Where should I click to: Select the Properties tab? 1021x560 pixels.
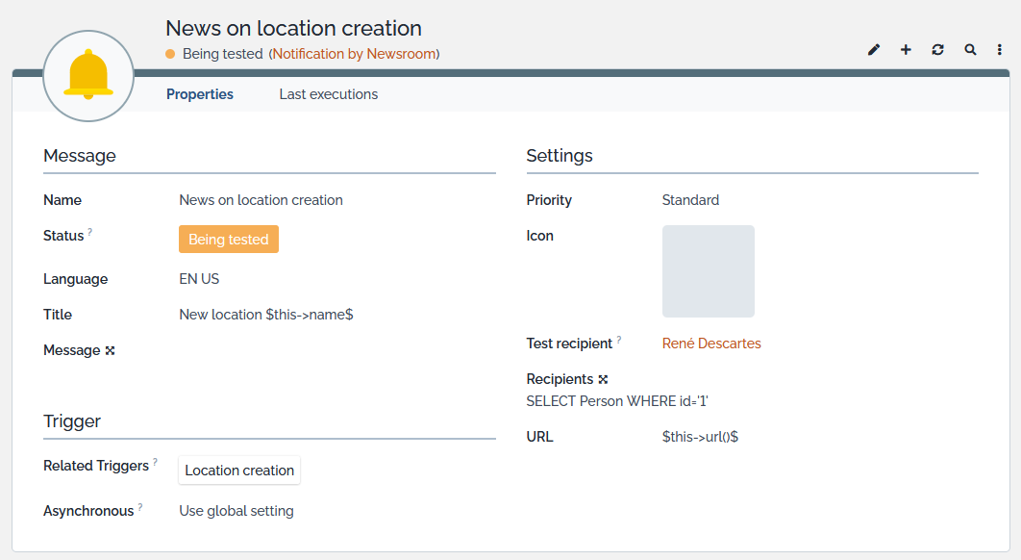click(200, 94)
